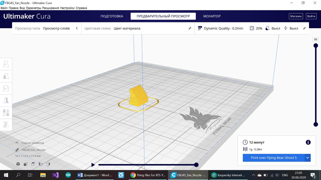The image size is (321, 180).
Task: Click the Магазин button
Action: (x=296, y=16)
